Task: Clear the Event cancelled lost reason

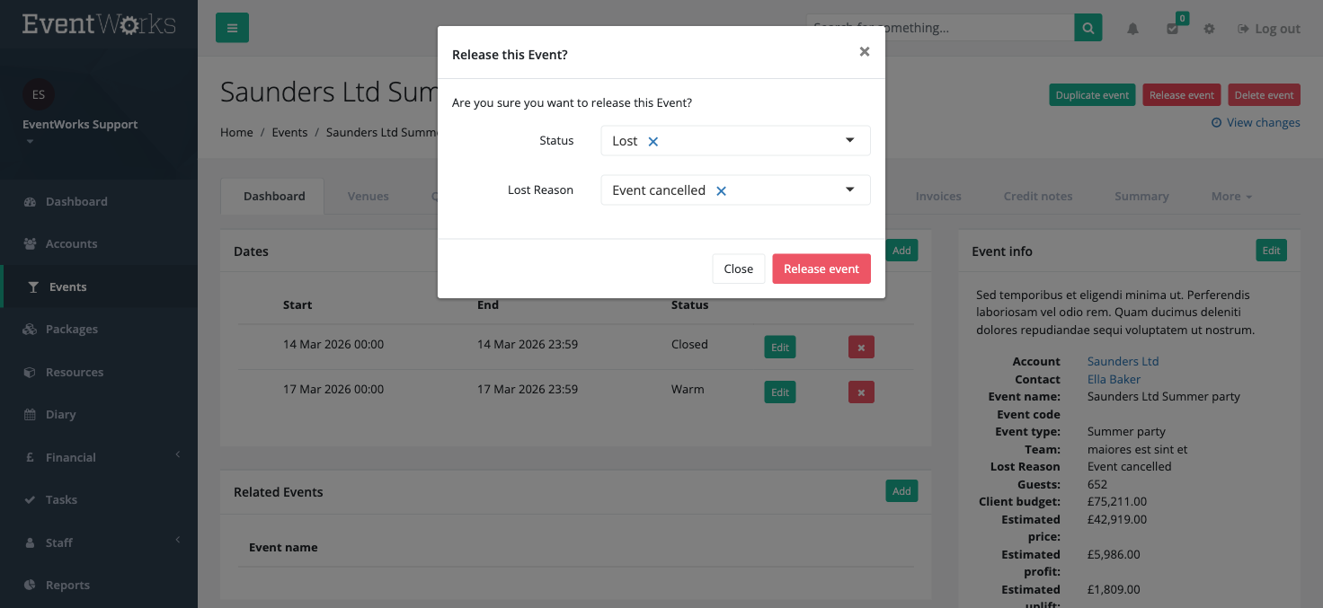Action: coord(721,191)
